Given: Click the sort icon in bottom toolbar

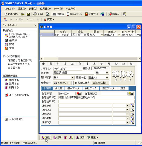Looking at the screenshot, I should [71, 138].
